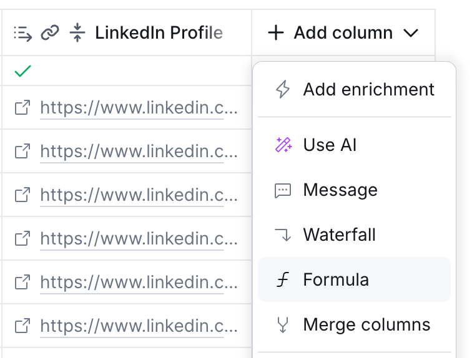Viewport: 472px width, 358px height.
Task: Select Merge columns menu item
Action: pyautogui.click(x=366, y=325)
